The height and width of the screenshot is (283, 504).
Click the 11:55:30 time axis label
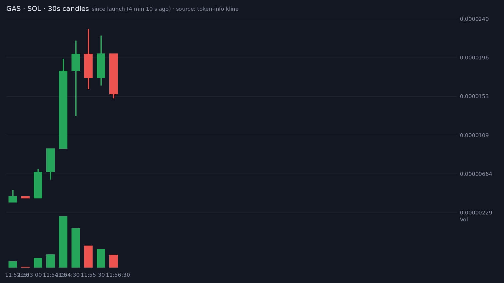(x=93, y=275)
